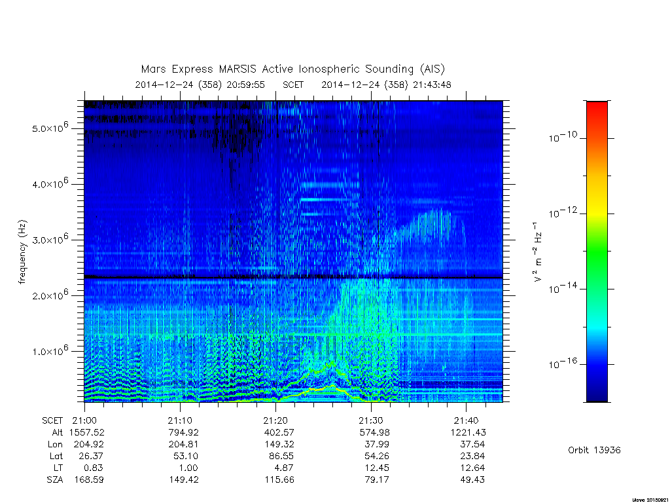Click the 5.0×10^6 frequency tick label
The width and height of the screenshot is (670, 503).
pos(50,127)
